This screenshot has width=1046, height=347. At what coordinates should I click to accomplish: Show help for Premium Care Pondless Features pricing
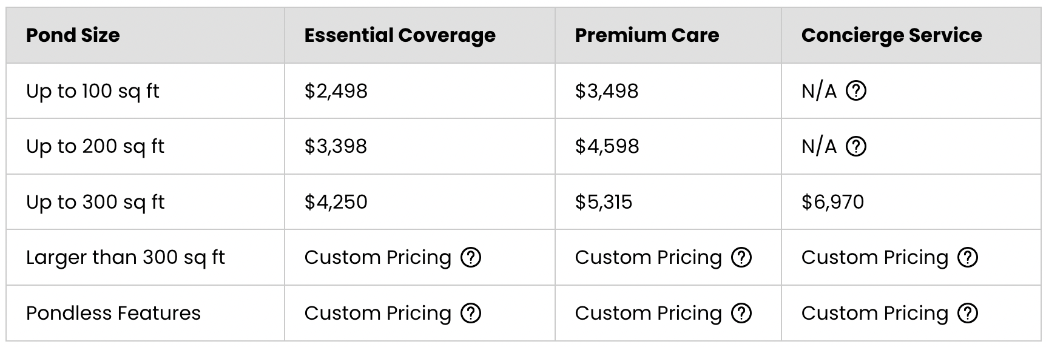(x=741, y=313)
